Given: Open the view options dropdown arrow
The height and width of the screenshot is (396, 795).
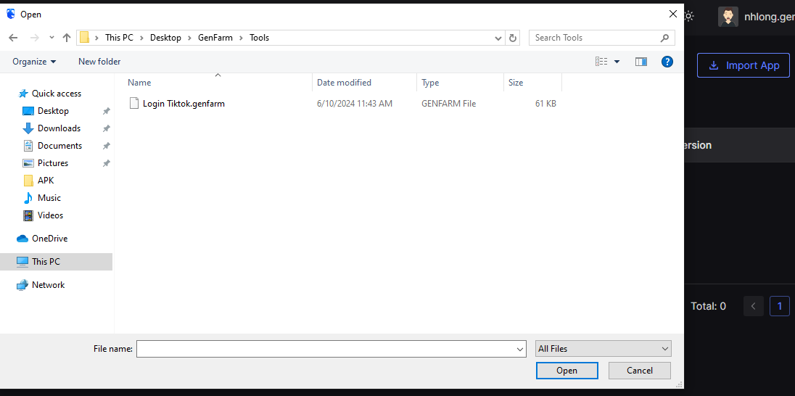Looking at the screenshot, I should 617,62.
